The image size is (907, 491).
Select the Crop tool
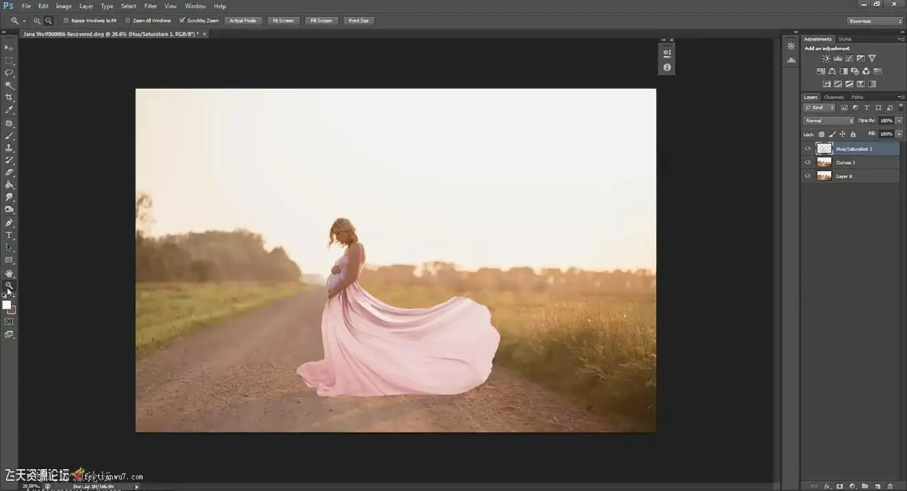(9, 98)
